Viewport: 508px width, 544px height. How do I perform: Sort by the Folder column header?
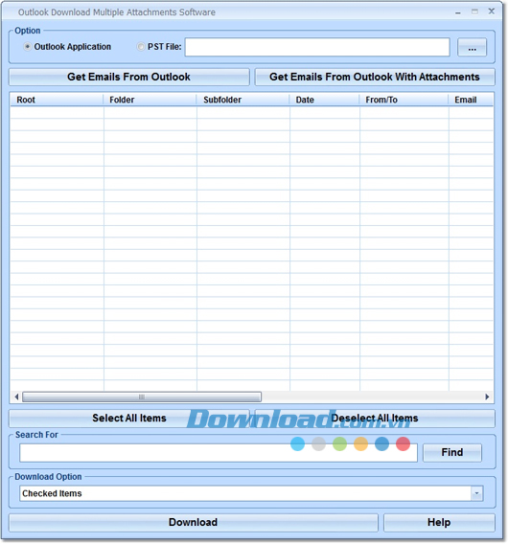(x=150, y=100)
